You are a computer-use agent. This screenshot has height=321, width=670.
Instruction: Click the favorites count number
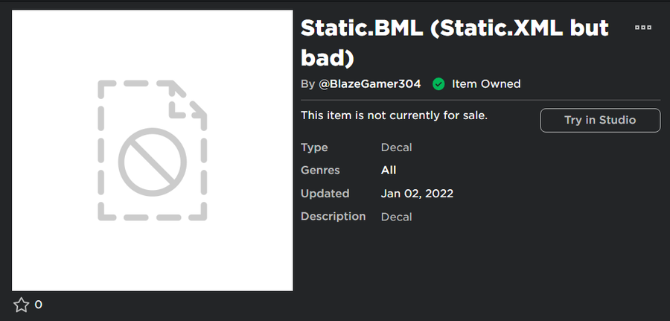[39, 305]
